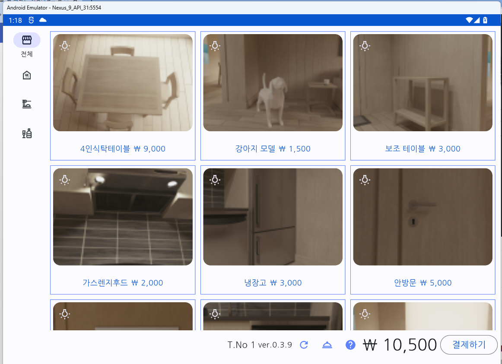Click the 냉장고 ₩ 3,000 label
Viewport: 502px width, 364px height.
click(x=273, y=283)
